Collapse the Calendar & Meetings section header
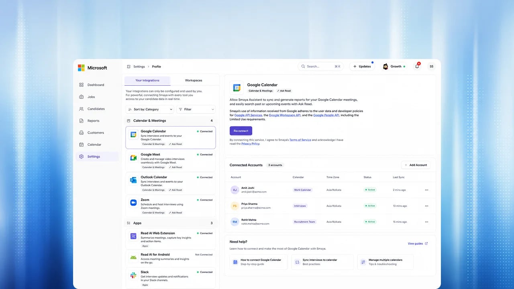Screen dimensions: 514x289 click(170, 120)
